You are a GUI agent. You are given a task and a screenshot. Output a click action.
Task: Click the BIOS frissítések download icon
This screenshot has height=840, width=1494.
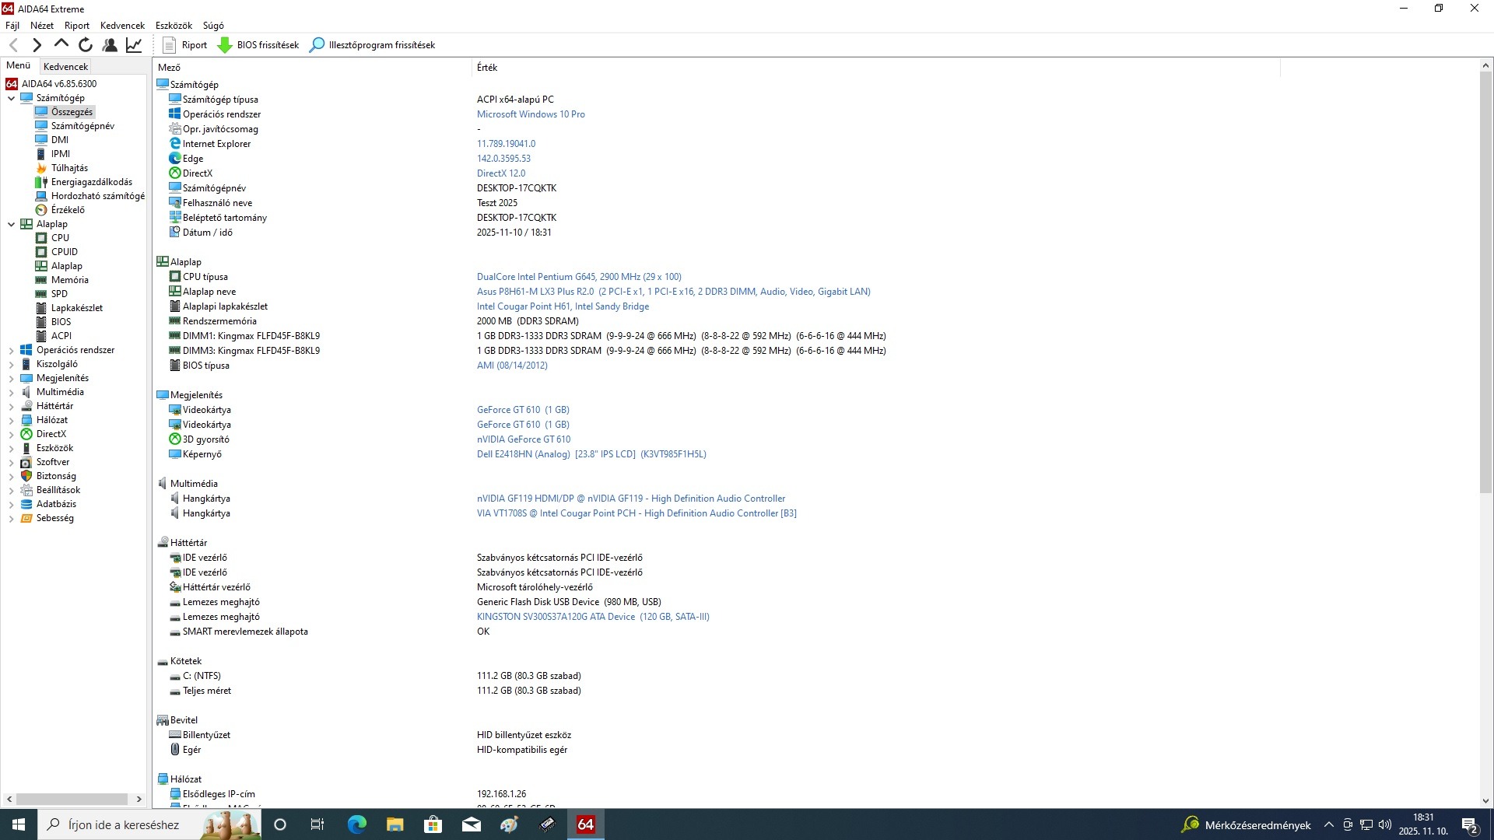[225, 45]
